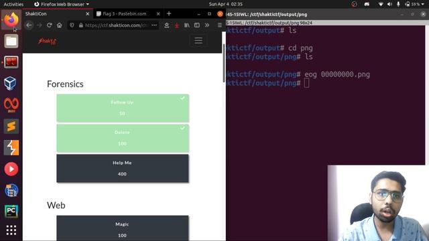
Task: Reload the ShaktiCon page
Action: [49, 25]
